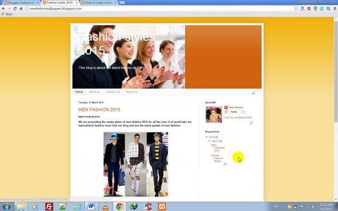
Task: Click the Skype extension icon in toolbar
Action: 328,9
